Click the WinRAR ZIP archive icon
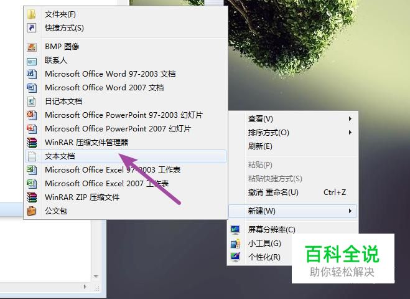Image resolution: width=410 pixels, height=299 pixels. click(32, 197)
